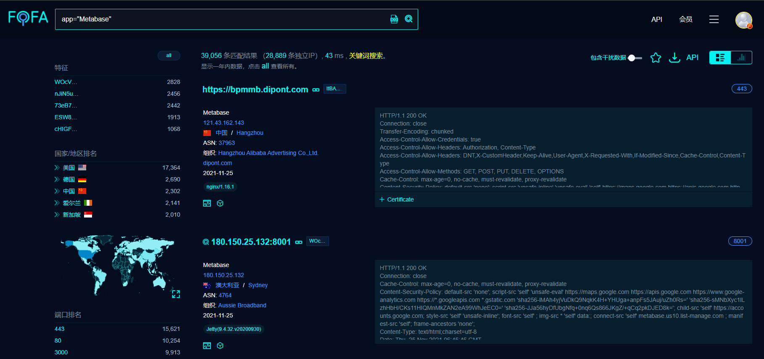Click the star favorite icon
Image resolution: width=764 pixels, height=359 pixels.
coord(656,58)
